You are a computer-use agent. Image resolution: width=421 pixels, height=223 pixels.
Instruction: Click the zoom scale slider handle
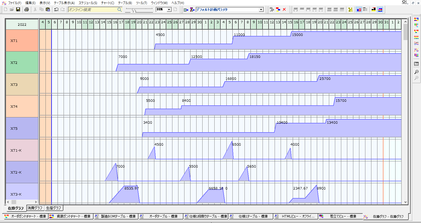coord(133,10)
